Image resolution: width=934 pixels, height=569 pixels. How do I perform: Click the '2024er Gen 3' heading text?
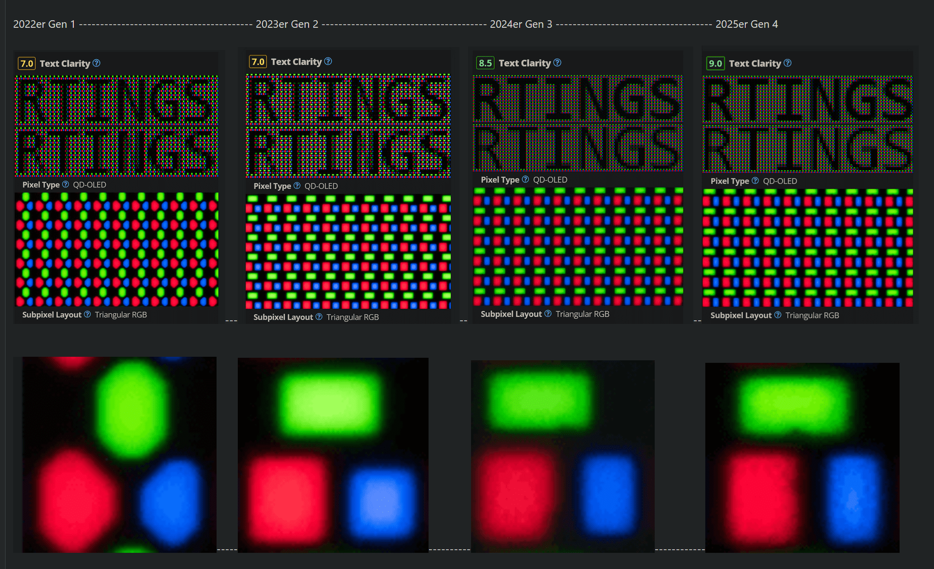point(521,24)
